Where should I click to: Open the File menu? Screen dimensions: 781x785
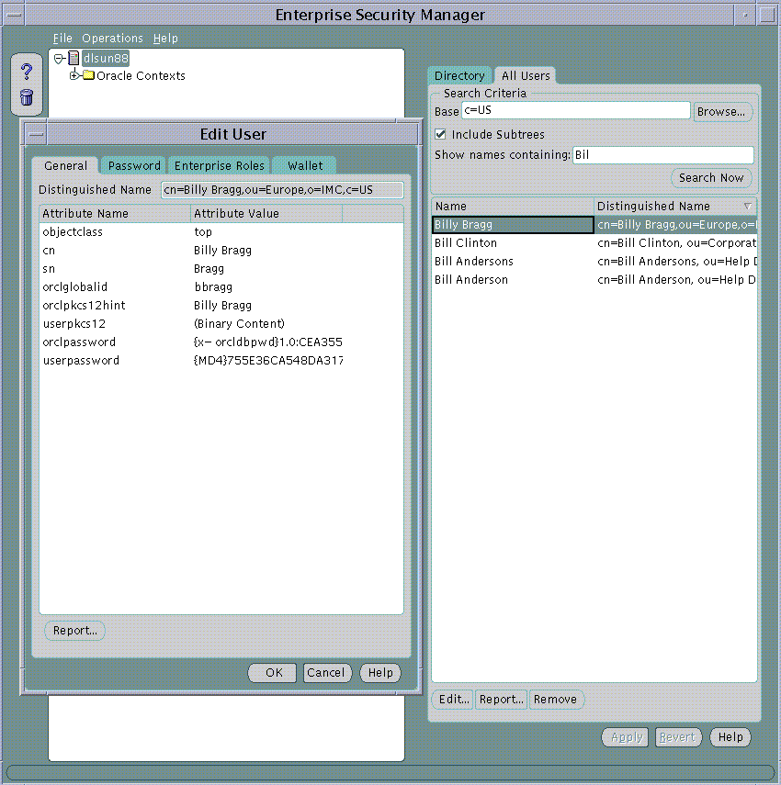(62, 38)
